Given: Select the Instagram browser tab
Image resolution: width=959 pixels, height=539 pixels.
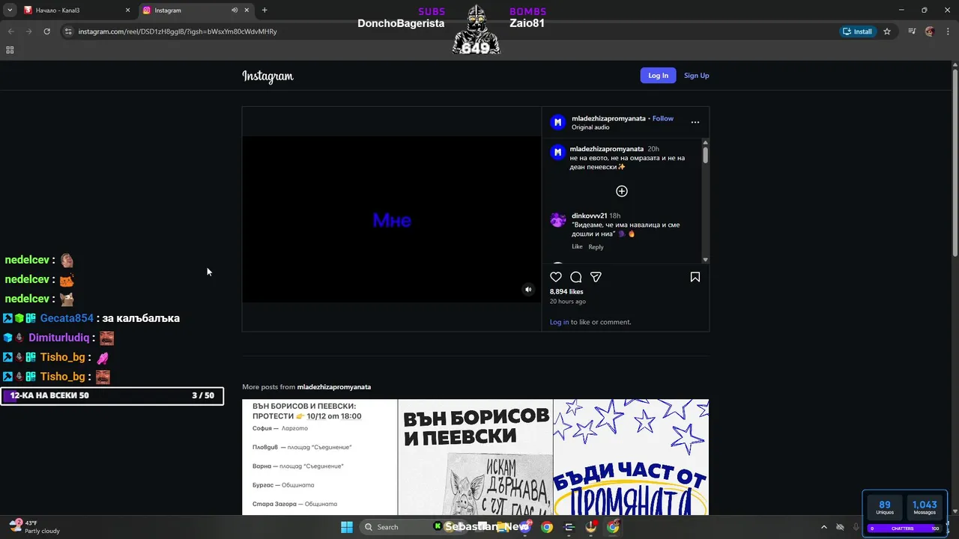Looking at the screenshot, I should point(197,10).
